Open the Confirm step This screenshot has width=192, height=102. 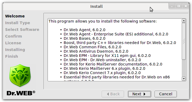click(13, 36)
